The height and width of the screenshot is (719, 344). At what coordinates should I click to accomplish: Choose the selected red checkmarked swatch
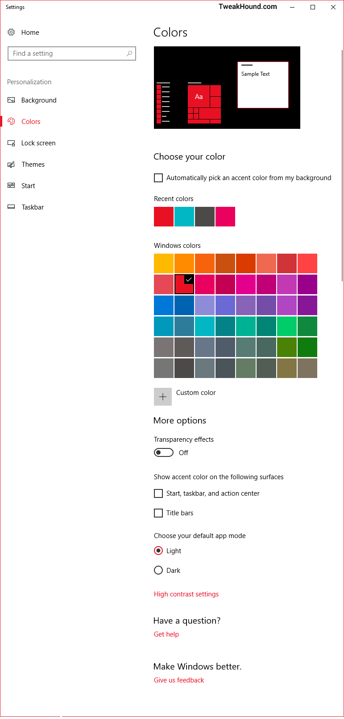click(184, 284)
